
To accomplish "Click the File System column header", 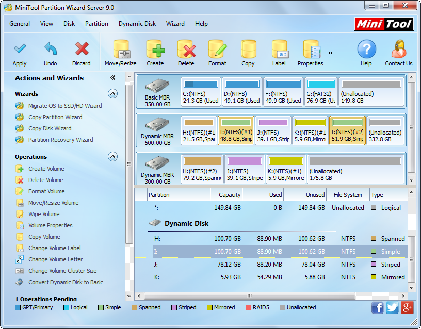I will (348, 195).
